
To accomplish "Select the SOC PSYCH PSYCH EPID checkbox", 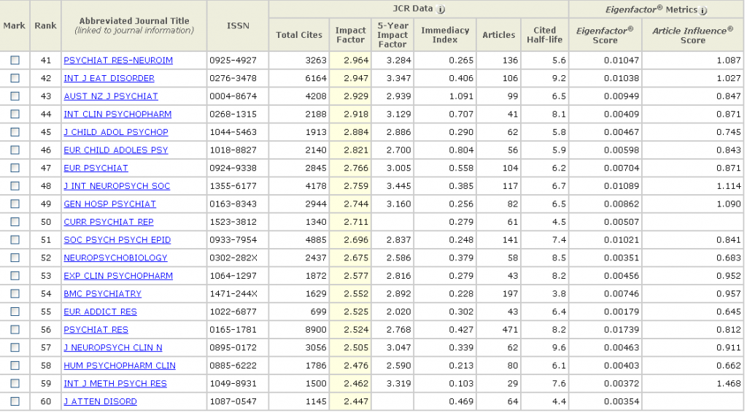I will click(15, 239).
